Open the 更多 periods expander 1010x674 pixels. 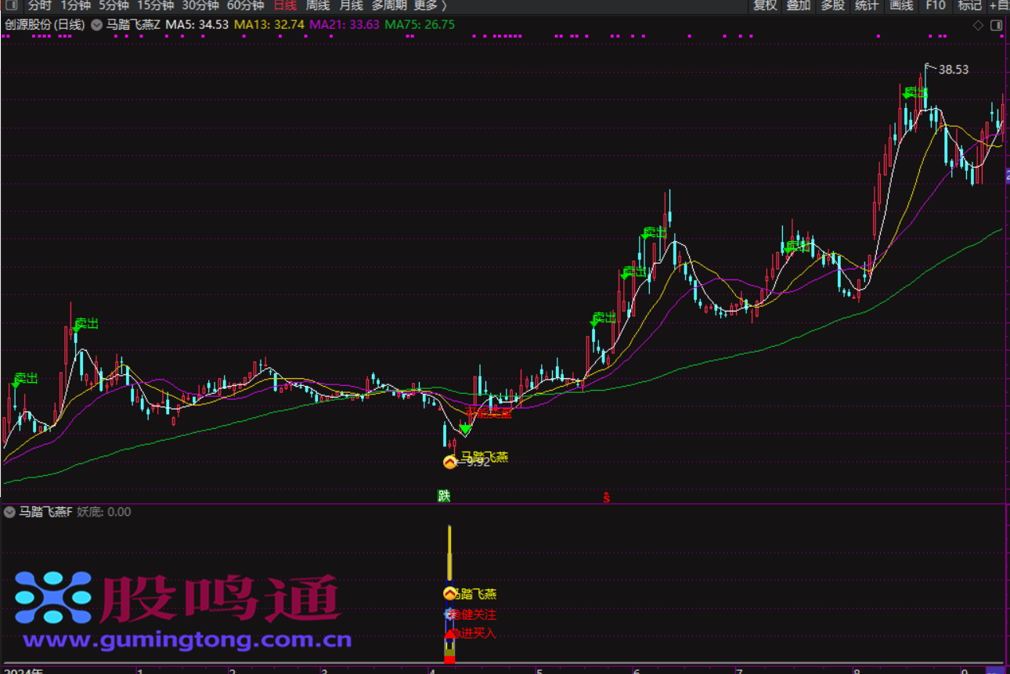tap(430, 5)
